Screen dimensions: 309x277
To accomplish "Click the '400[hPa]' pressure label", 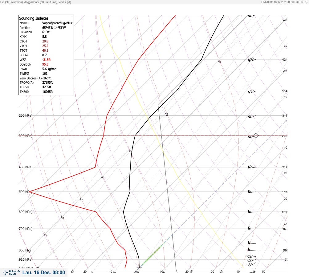I will click(26, 167).
